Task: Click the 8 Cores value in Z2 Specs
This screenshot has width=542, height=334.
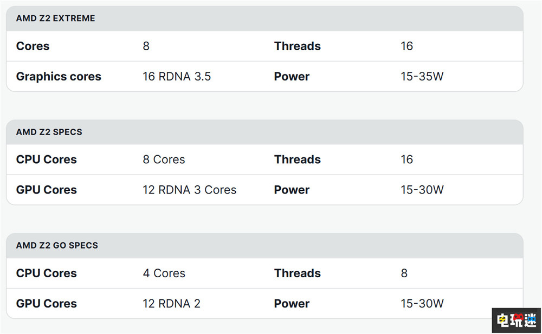Action: click(164, 159)
